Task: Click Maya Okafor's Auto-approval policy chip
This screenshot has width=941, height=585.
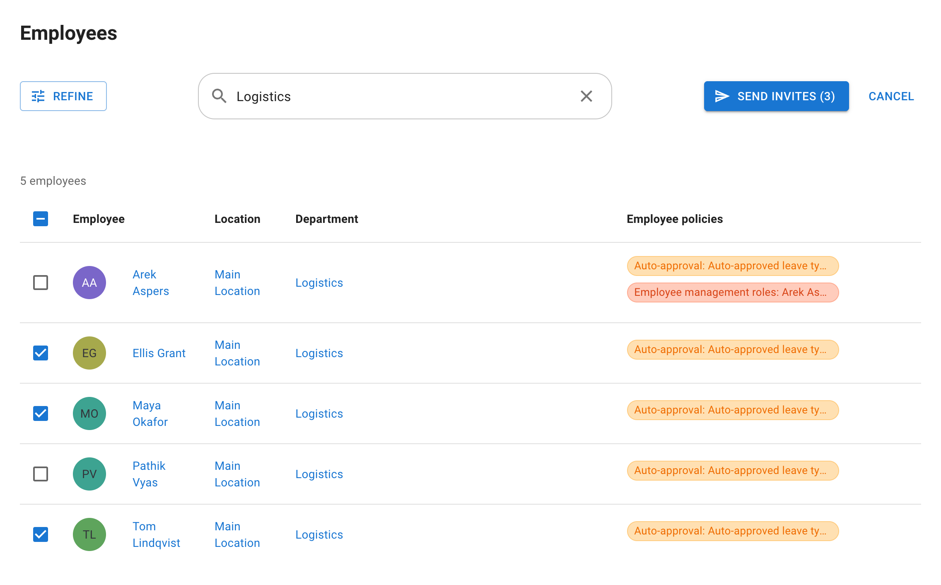Action: [733, 410]
